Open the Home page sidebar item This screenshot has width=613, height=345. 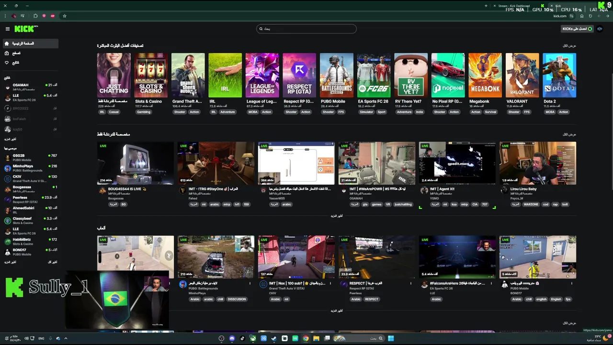pyautogui.click(x=30, y=44)
